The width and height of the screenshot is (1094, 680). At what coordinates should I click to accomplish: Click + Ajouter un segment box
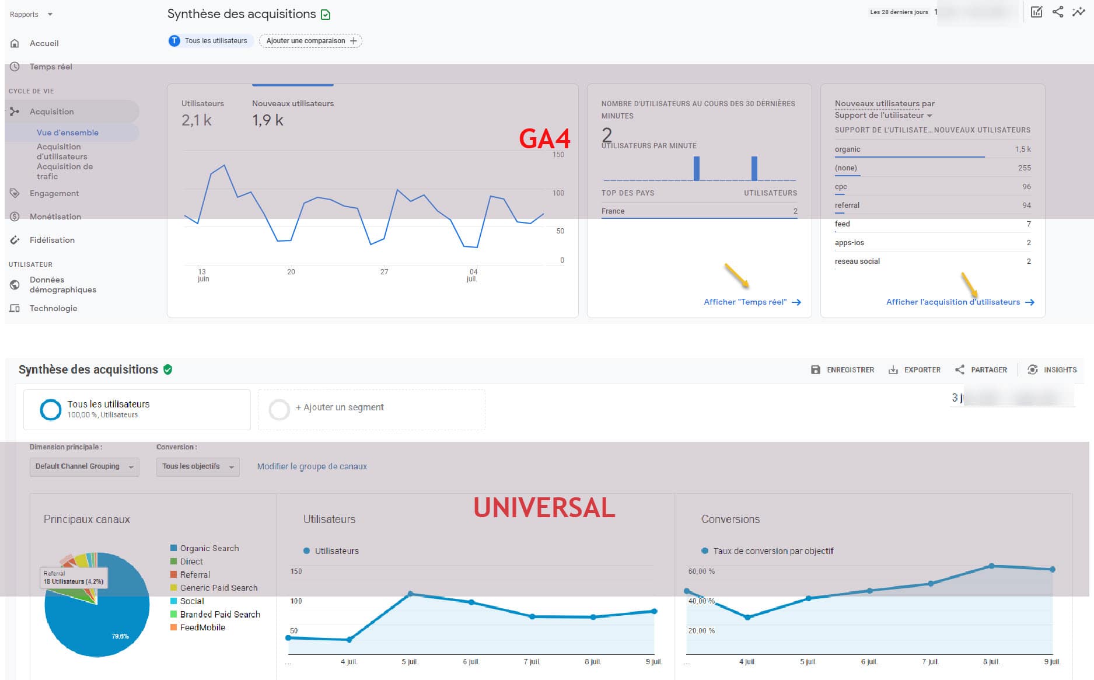pyautogui.click(x=371, y=410)
